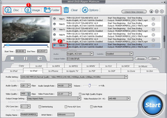Open settings gear for Title75
Image resolution: width=167 pixels, height=118 pixels.
pyautogui.click(x=153, y=40)
